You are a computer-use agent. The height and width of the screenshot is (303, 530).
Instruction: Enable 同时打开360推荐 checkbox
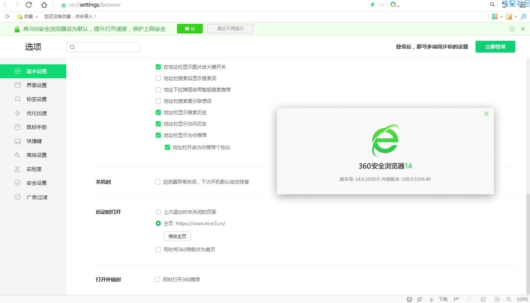pyautogui.click(x=157, y=280)
